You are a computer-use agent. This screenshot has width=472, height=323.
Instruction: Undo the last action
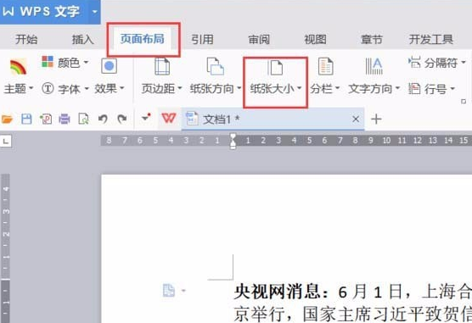(103, 119)
